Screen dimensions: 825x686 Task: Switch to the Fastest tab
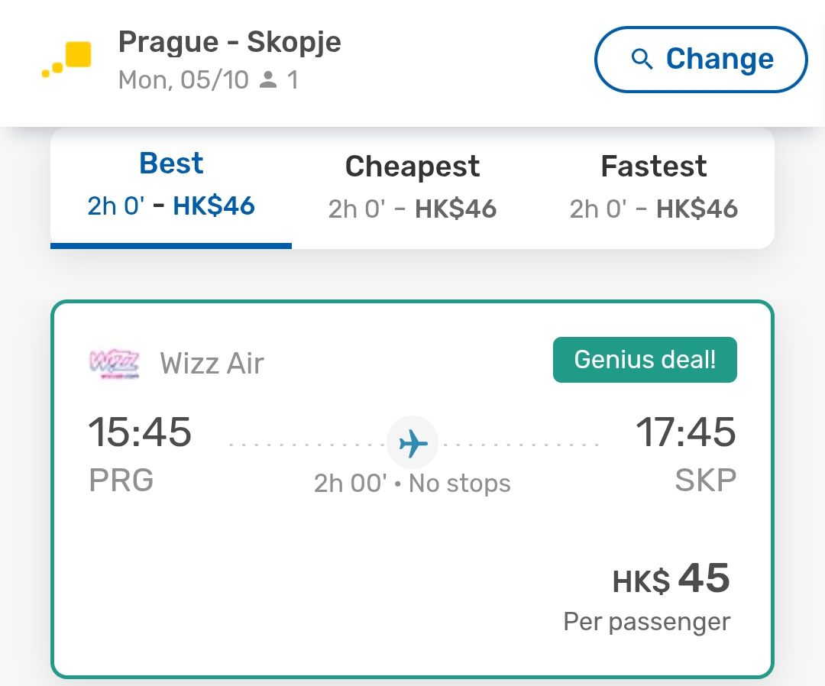click(x=653, y=188)
